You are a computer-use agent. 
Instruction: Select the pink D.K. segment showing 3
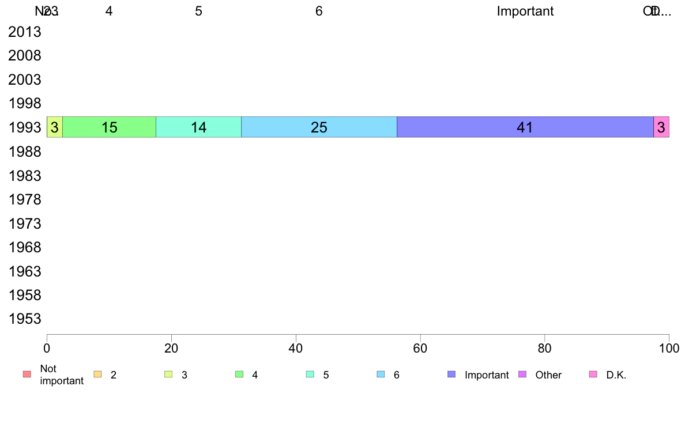click(661, 127)
